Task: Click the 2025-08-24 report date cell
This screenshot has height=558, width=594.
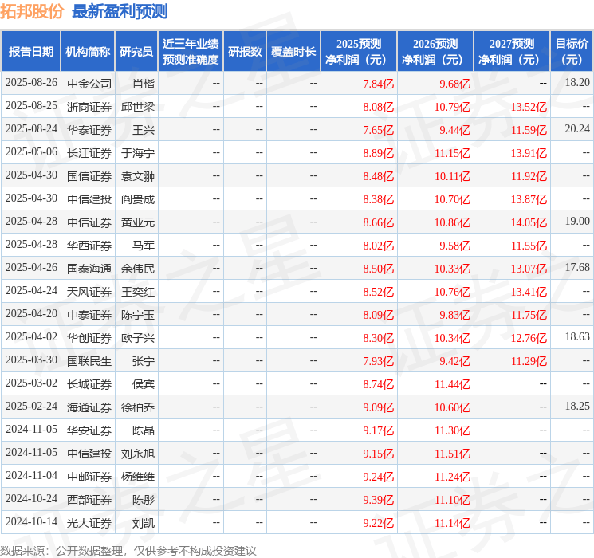Action: [x=31, y=129]
